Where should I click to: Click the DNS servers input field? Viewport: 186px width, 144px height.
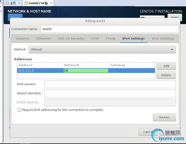coord(110,84)
